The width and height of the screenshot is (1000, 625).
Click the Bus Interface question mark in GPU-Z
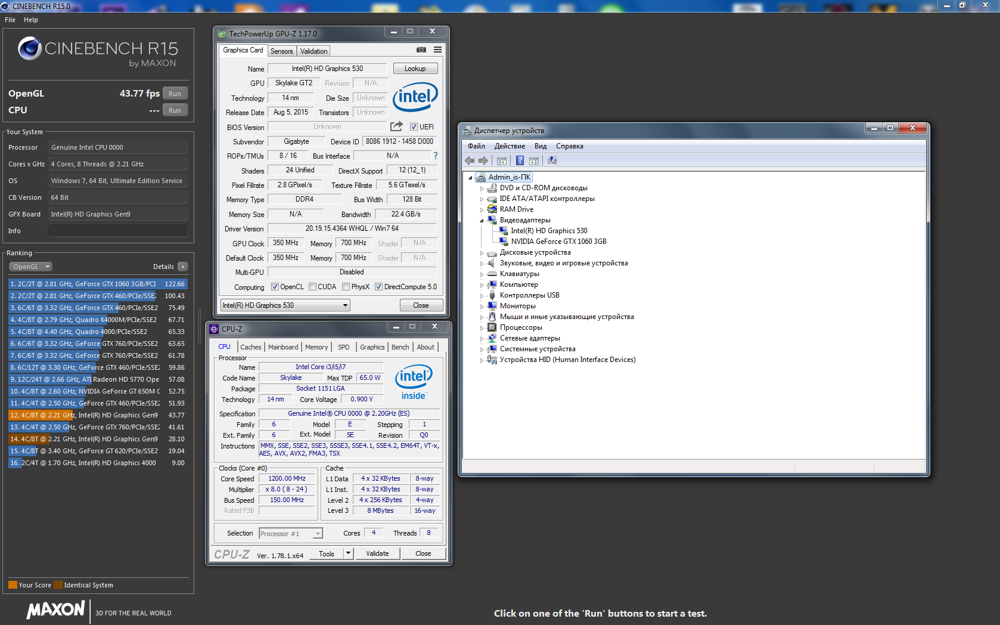tap(436, 156)
